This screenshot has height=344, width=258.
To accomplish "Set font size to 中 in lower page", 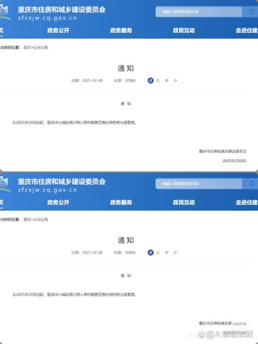I will click(x=167, y=253).
